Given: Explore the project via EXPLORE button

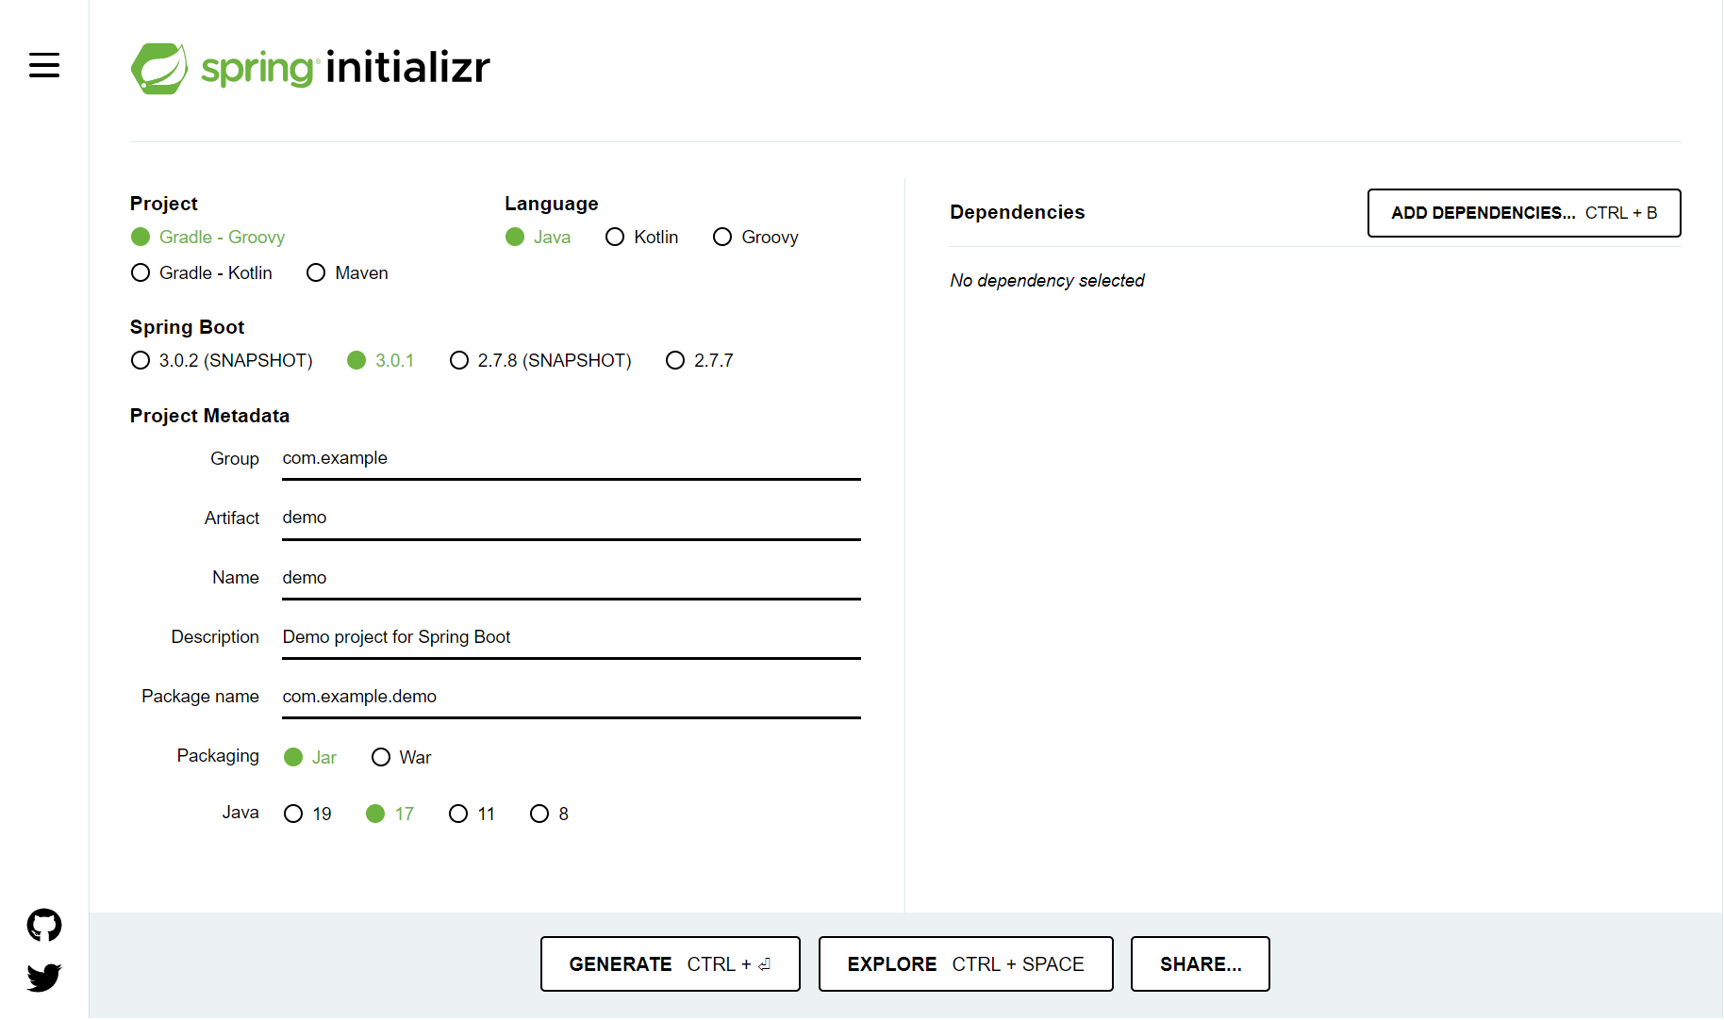Looking at the screenshot, I should click(966, 964).
